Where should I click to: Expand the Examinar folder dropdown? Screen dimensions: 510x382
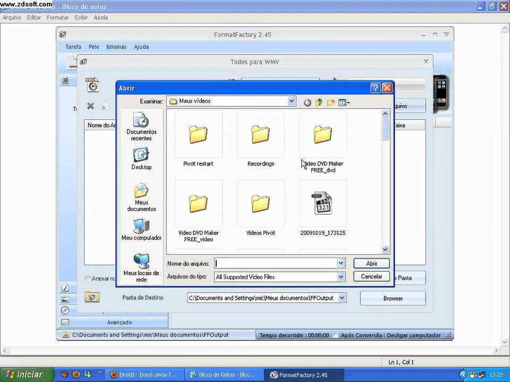pyautogui.click(x=292, y=101)
